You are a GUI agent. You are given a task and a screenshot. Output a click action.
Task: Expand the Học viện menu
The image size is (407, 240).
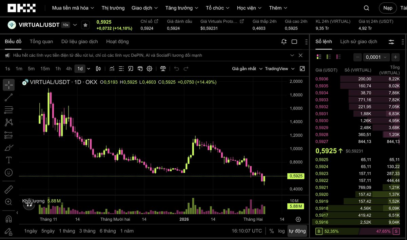(249, 8)
